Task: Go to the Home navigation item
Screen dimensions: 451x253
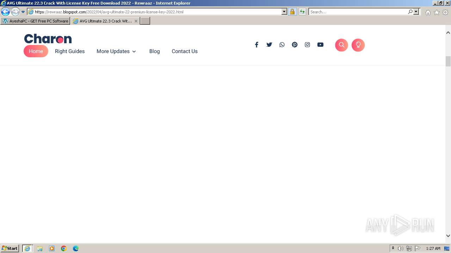Action: pos(36,51)
